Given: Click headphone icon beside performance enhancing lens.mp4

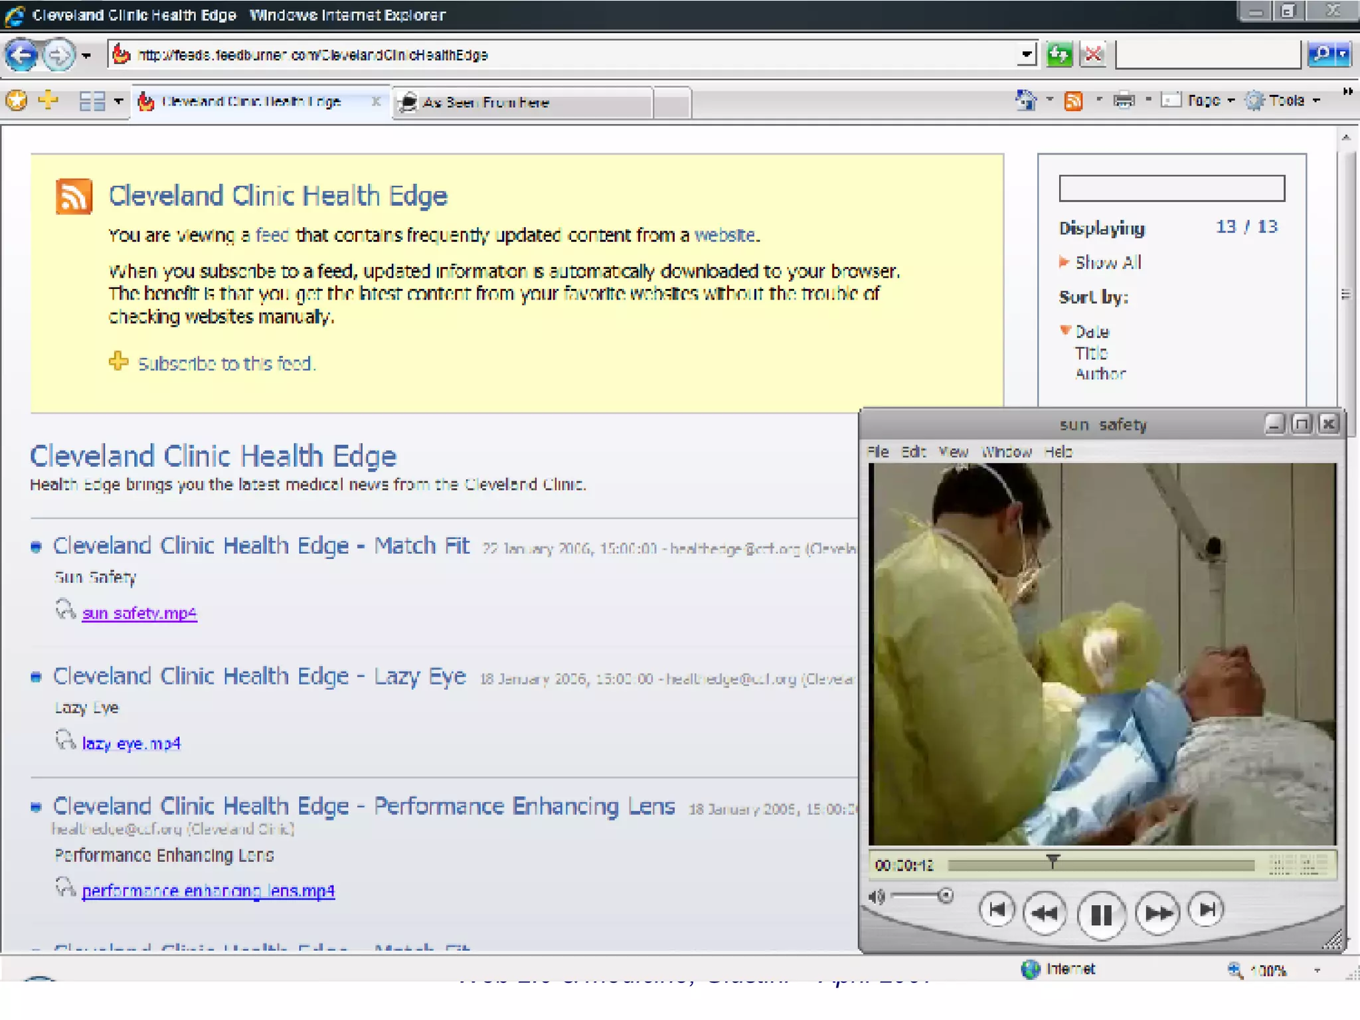Looking at the screenshot, I should click(x=64, y=887).
